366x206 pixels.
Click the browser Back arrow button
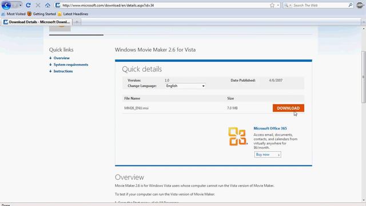coord(6,5)
